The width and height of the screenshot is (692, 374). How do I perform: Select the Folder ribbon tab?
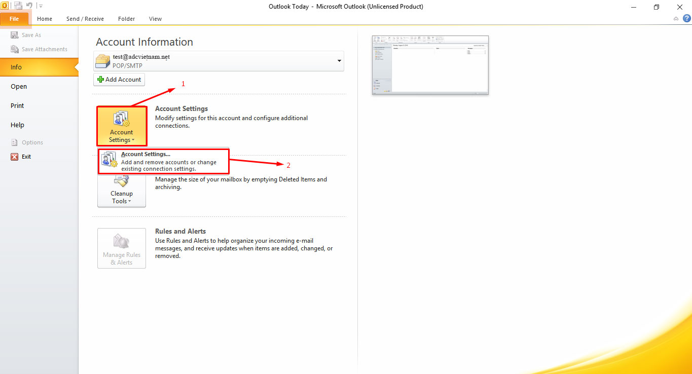coord(127,19)
